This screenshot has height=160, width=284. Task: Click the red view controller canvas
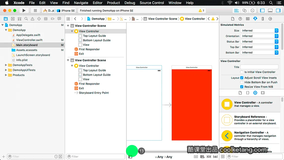tap(192, 105)
